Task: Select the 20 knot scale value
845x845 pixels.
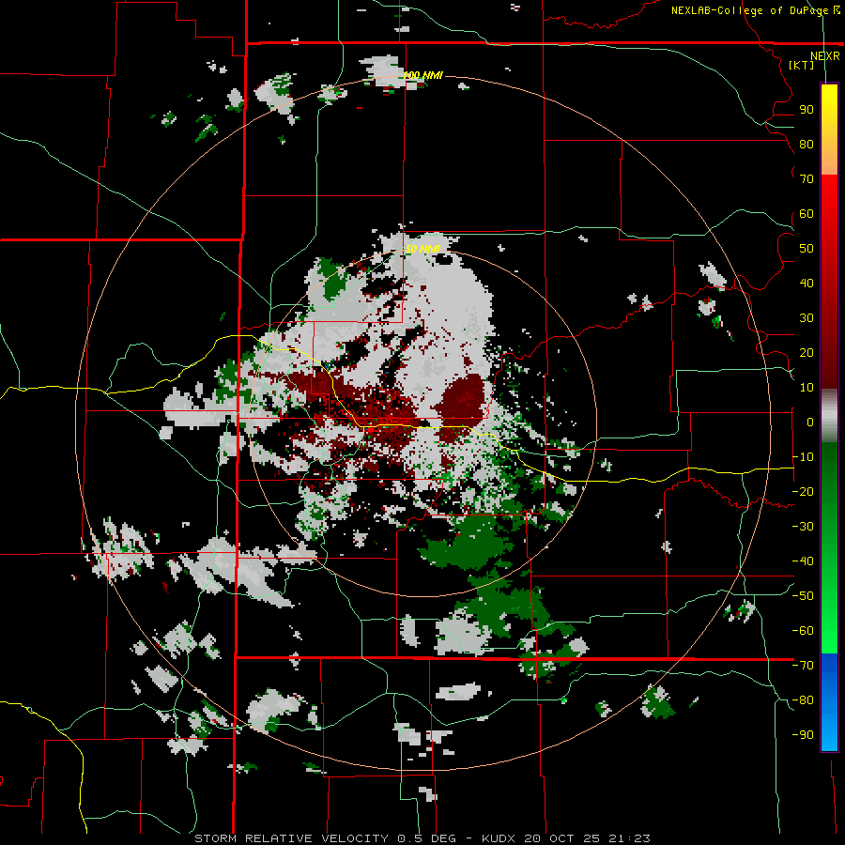Action: click(807, 353)
